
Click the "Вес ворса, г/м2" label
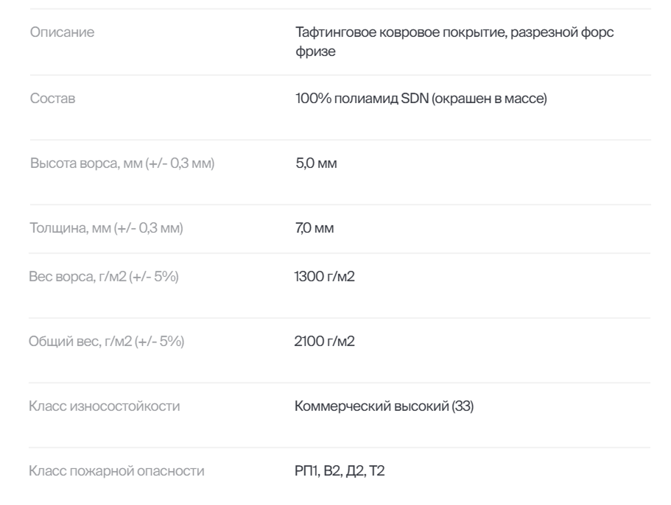pos(73,277)
